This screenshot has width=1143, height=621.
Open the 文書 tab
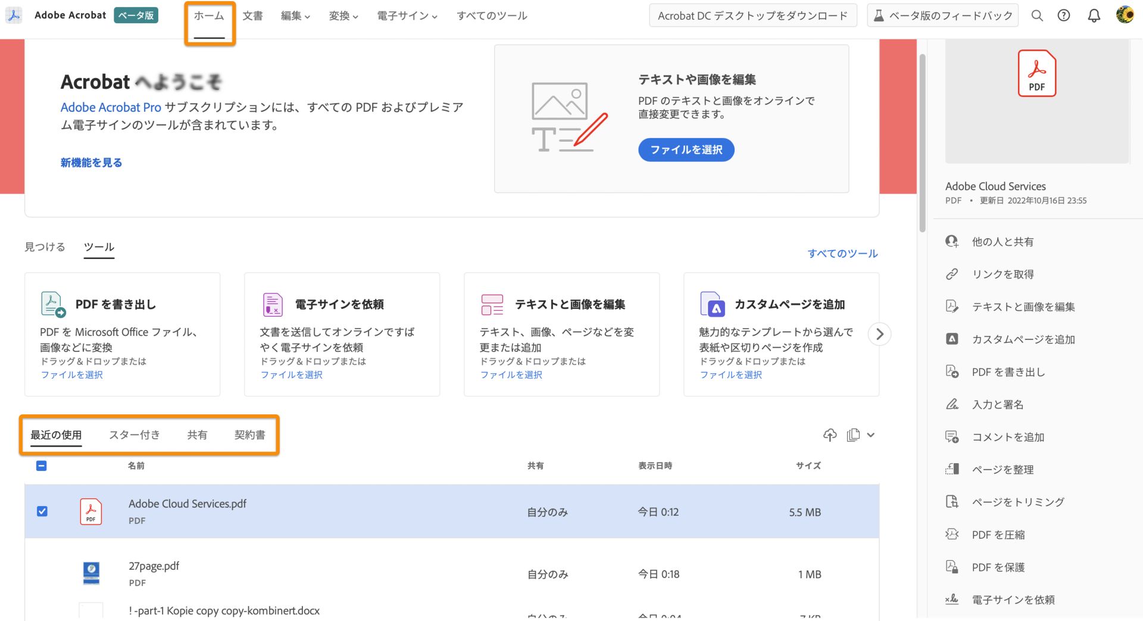pyautogui.click(x=252, y=16)
